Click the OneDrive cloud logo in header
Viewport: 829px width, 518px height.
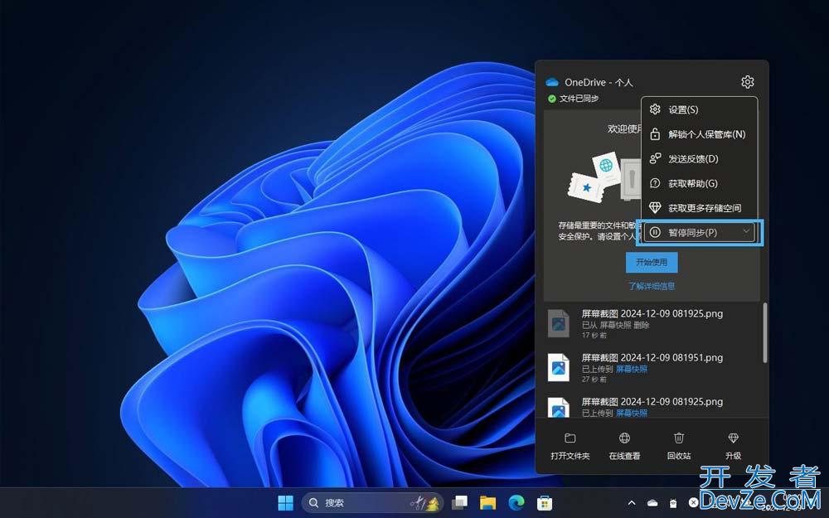point(552,82)
